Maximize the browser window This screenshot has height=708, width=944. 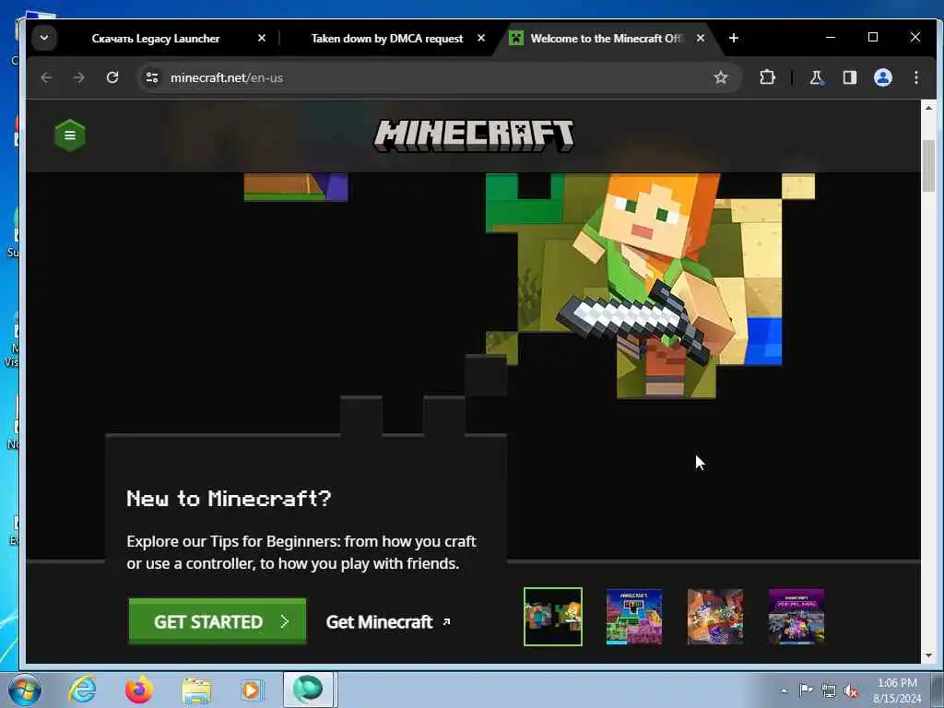tap(873, 37)
